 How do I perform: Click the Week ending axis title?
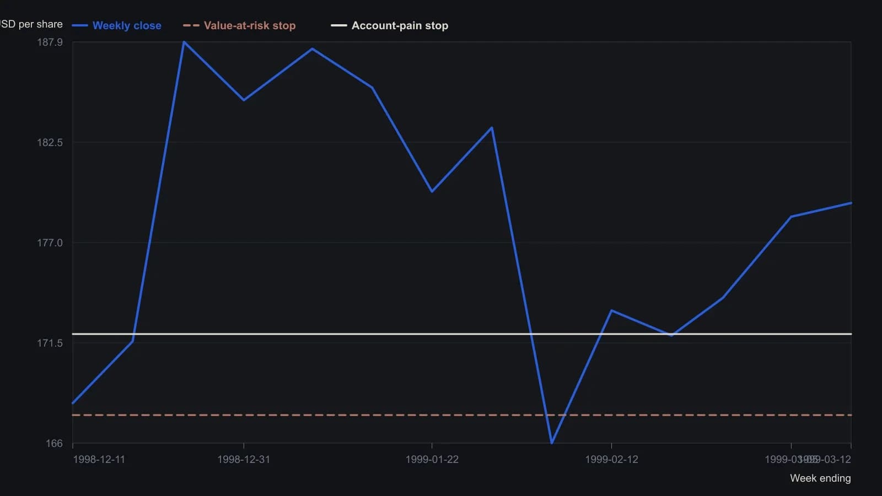[x=820, y=478]
